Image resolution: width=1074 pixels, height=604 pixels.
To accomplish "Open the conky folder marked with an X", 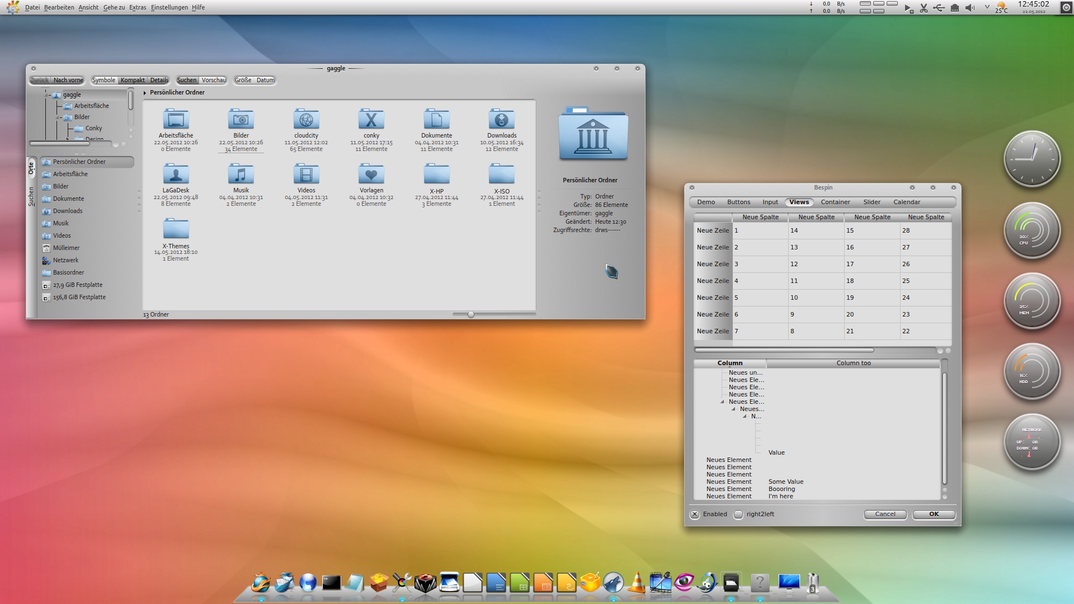I will click(x=371, y=120).
